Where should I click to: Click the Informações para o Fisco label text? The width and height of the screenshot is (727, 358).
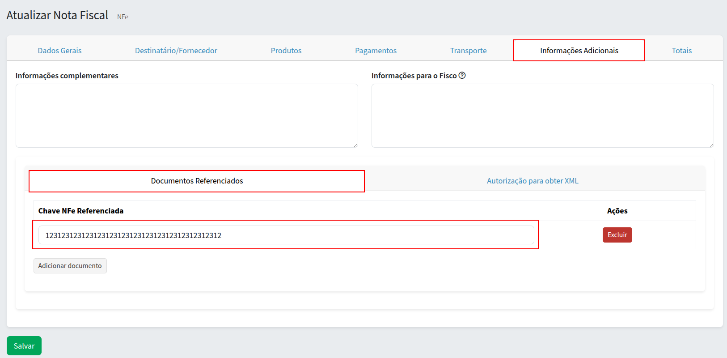click(414, 76)
